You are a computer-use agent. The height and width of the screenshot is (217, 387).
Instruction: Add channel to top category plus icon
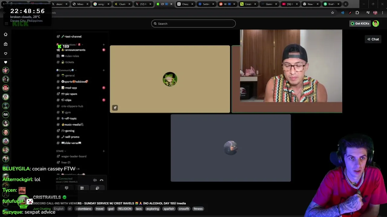pos(104,45)
